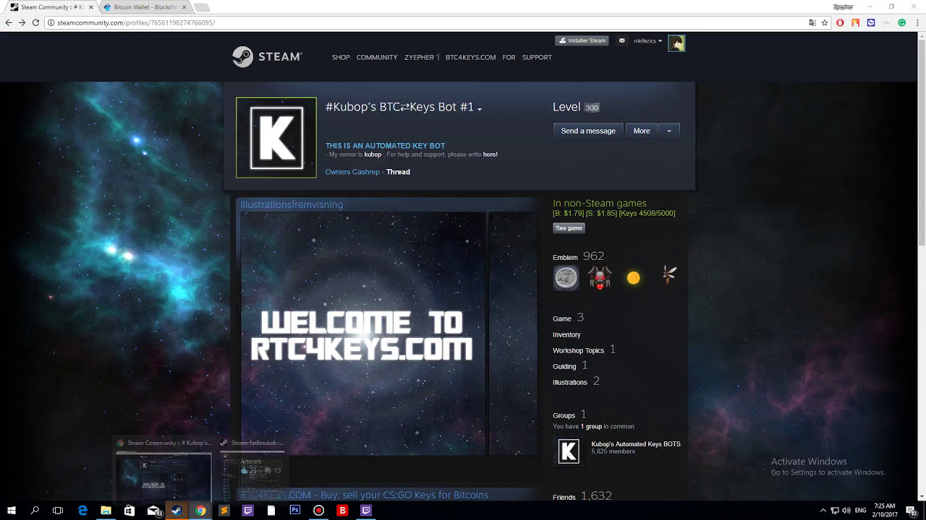Click Send a message button
The height and width of the screenshot is (520, 926).
(x=588, y=131)
